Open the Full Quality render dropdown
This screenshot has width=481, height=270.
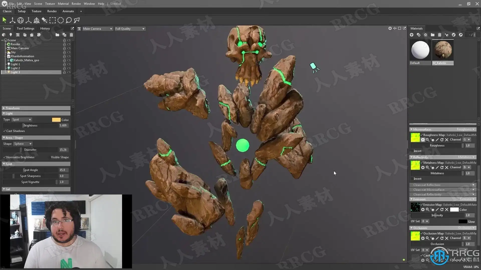coord(130,29)
